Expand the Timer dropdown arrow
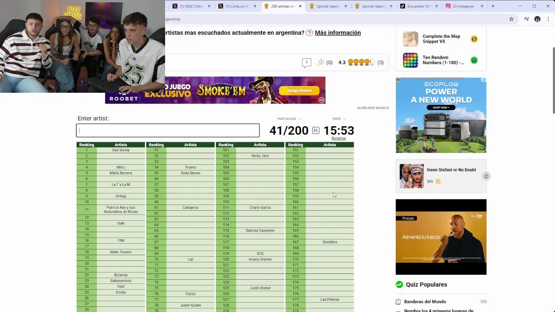 click(344, 119)
